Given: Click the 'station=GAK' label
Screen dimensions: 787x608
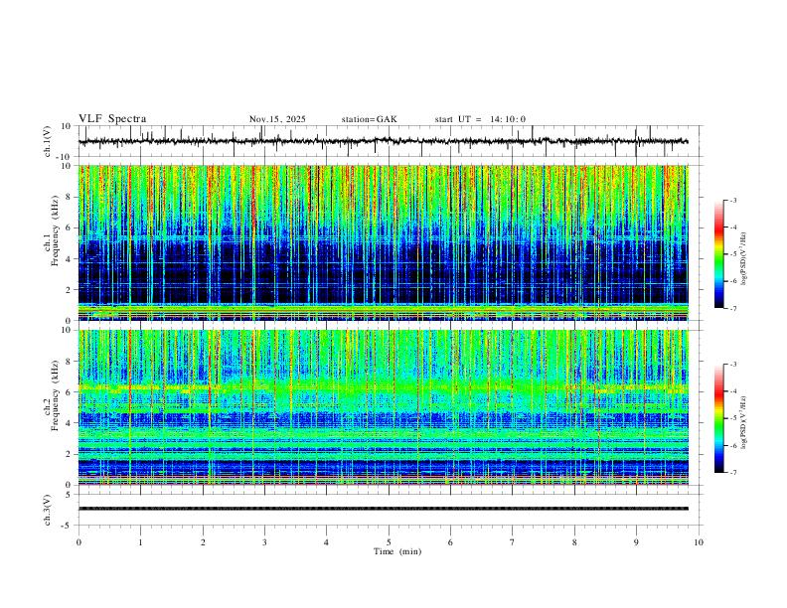Looking at the screenshot, I should pos(369,119).
